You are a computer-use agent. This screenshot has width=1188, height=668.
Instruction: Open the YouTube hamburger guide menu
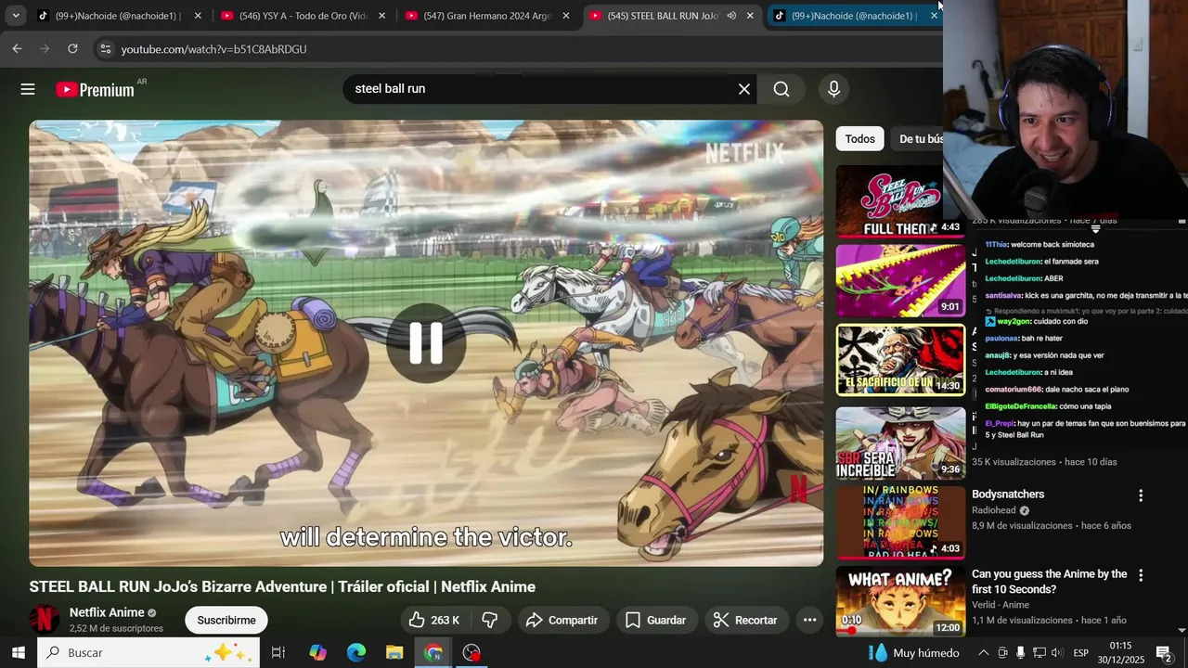[28, 89]
